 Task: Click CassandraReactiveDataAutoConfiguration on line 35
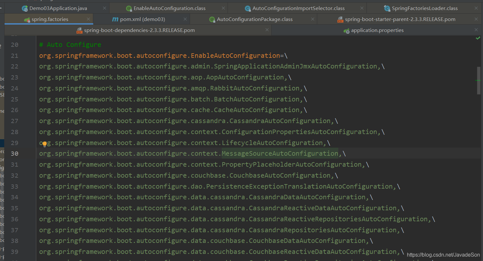tap(323, 208)
